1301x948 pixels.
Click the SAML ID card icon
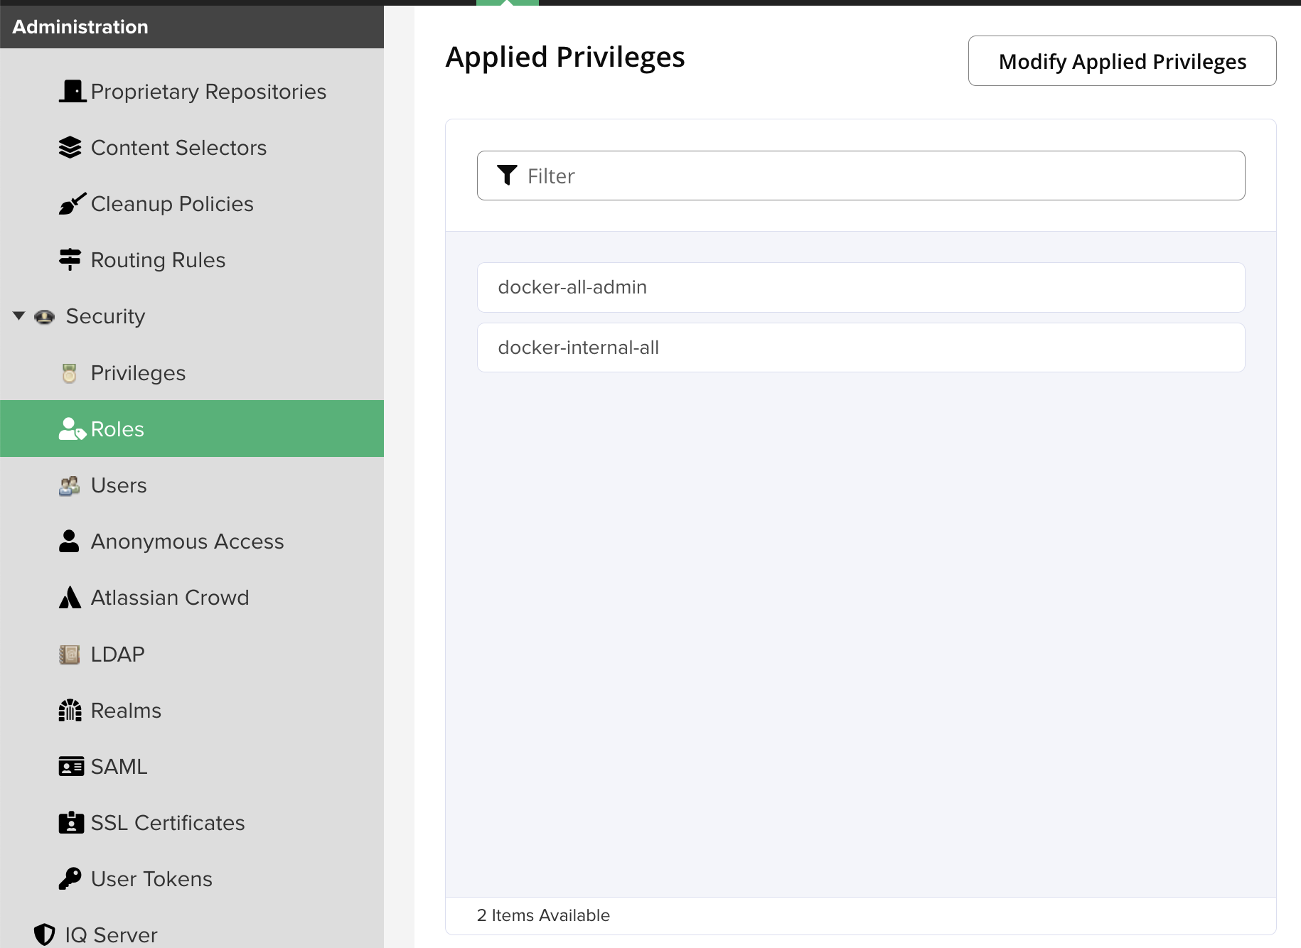tap(71, 766)
